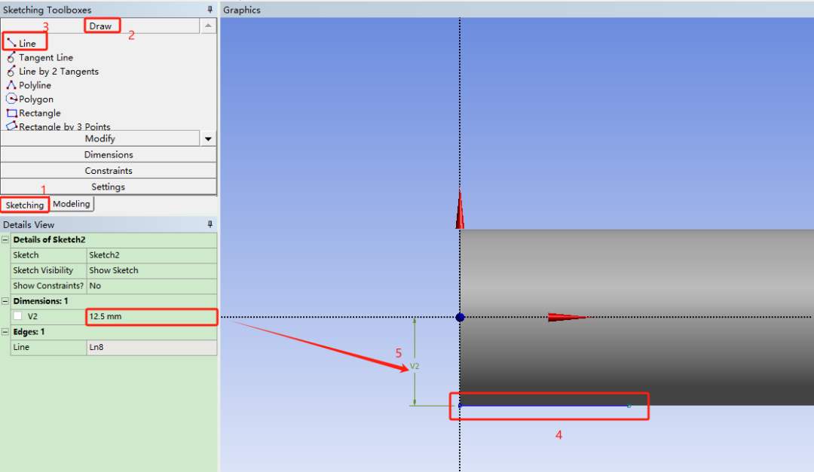
Task: Click the Show Constraints? property name
Action: coord(48,286)
